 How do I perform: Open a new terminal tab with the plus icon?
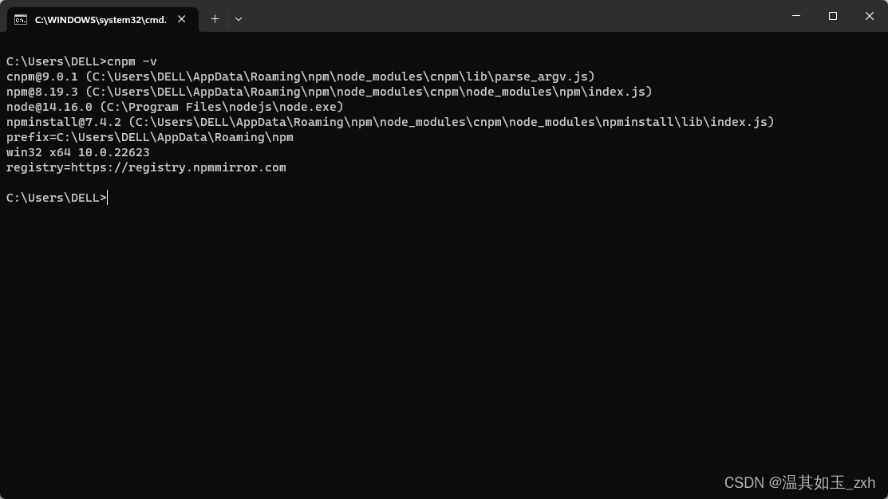214,18
